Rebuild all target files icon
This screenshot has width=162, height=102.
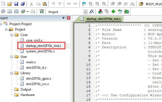point(16,11)
